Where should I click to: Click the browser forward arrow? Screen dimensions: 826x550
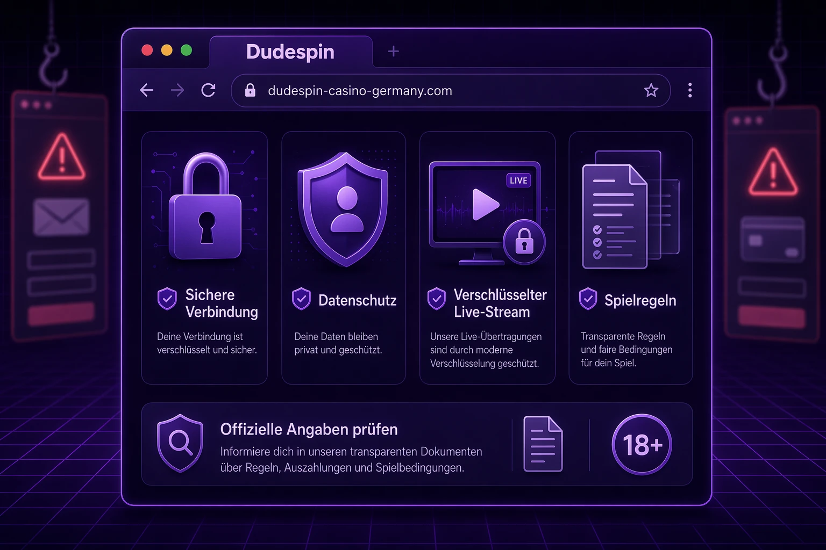[177, 90]
